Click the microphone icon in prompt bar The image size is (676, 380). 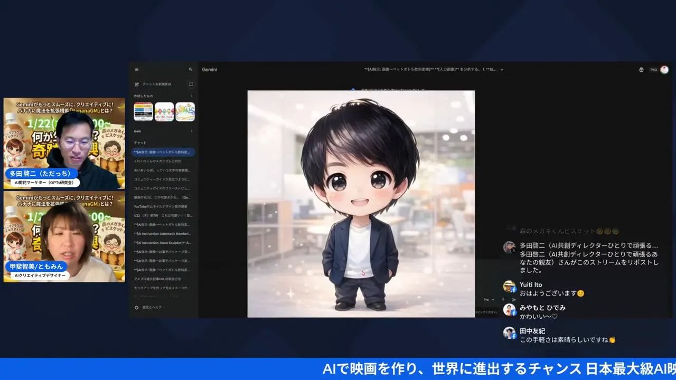click(x=503, y=300)
